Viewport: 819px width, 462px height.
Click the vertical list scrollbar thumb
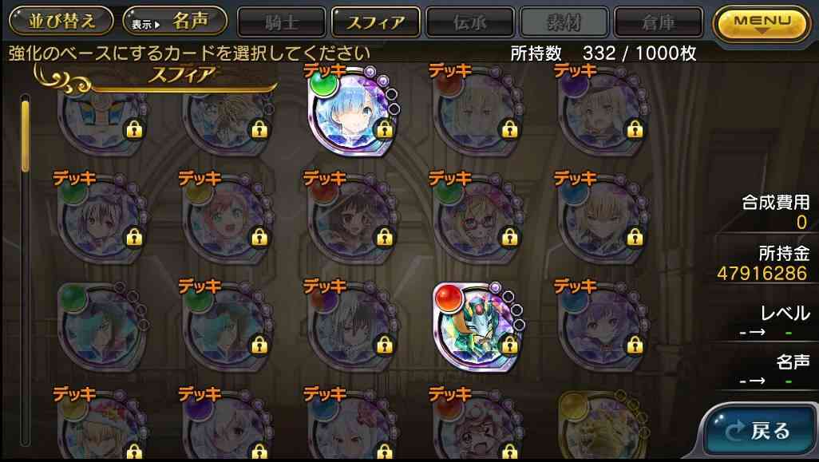tap(25, 136)
